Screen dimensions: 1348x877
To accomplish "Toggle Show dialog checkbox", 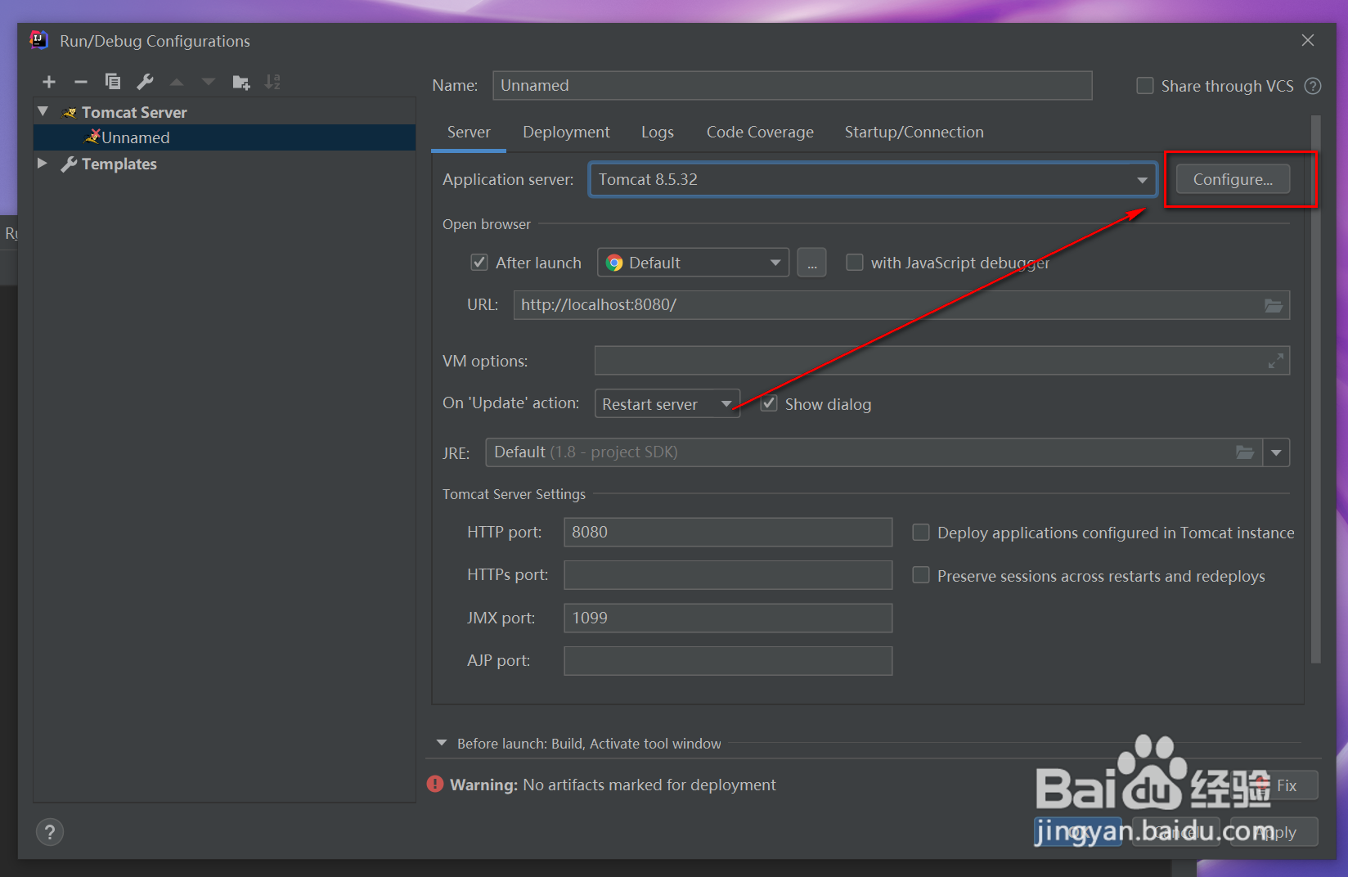I will click(x=769, y=404).
